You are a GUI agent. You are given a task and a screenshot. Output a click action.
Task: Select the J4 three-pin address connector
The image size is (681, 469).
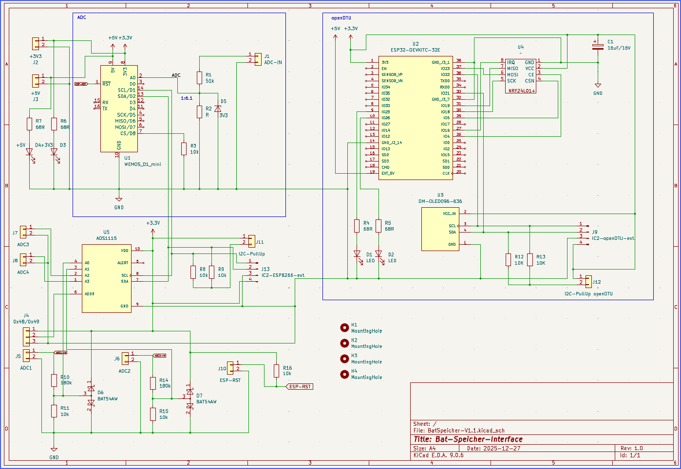[x=26, y=336]
